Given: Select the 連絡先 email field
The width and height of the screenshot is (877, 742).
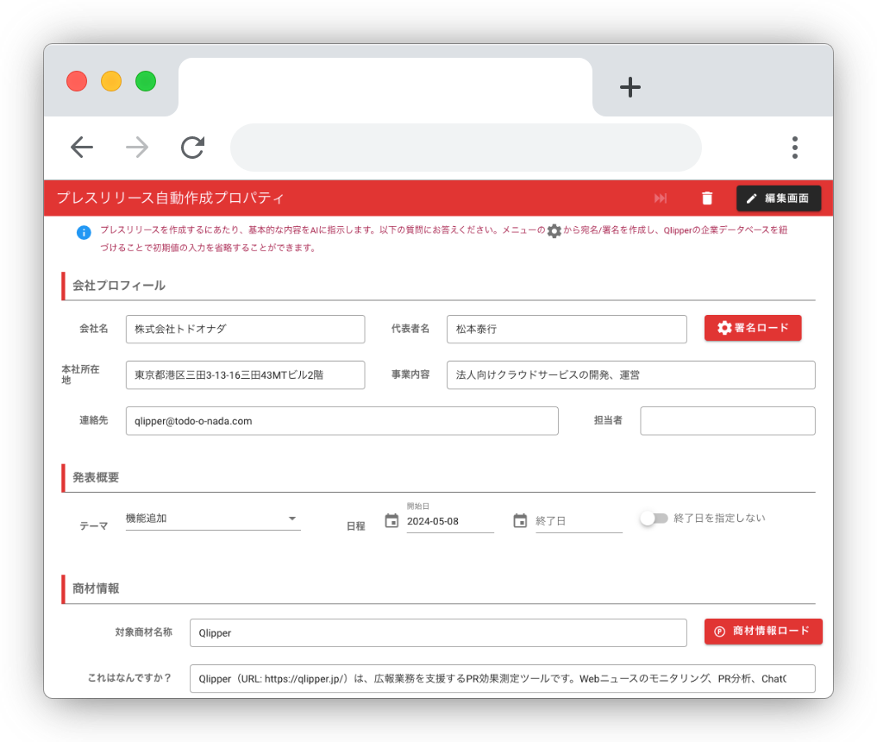Looking at the screenshot, I should [341, 421].
